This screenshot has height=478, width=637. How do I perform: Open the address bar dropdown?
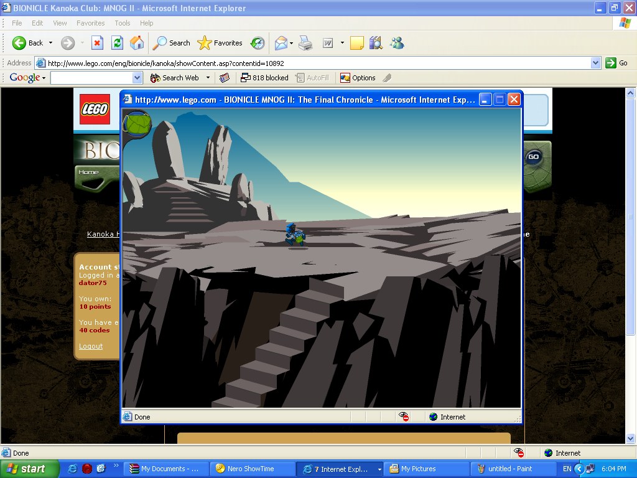tap(595, 63)
